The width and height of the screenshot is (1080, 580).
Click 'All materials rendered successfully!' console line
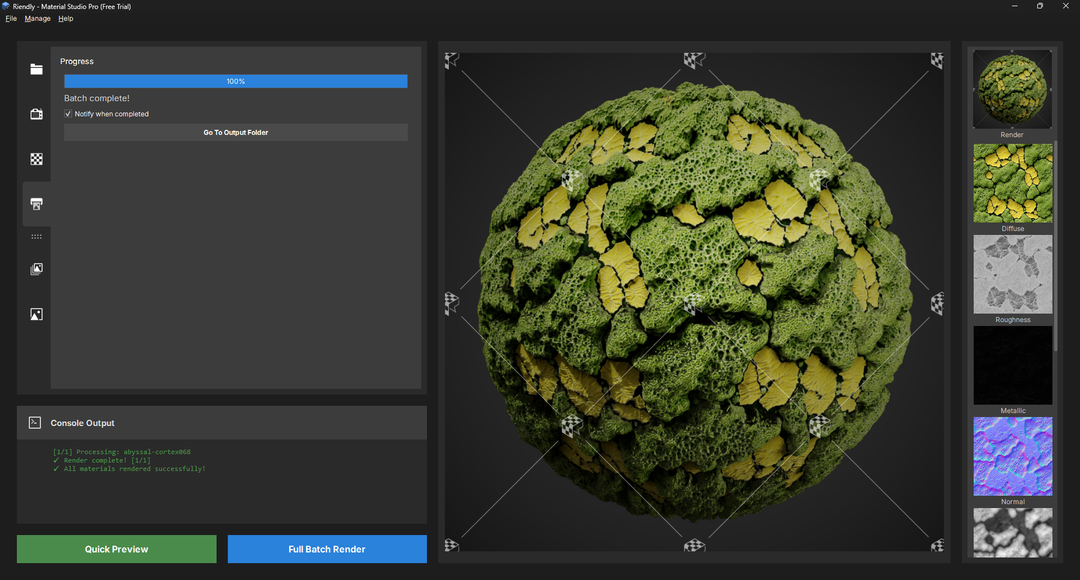click(x=129, y=469)
